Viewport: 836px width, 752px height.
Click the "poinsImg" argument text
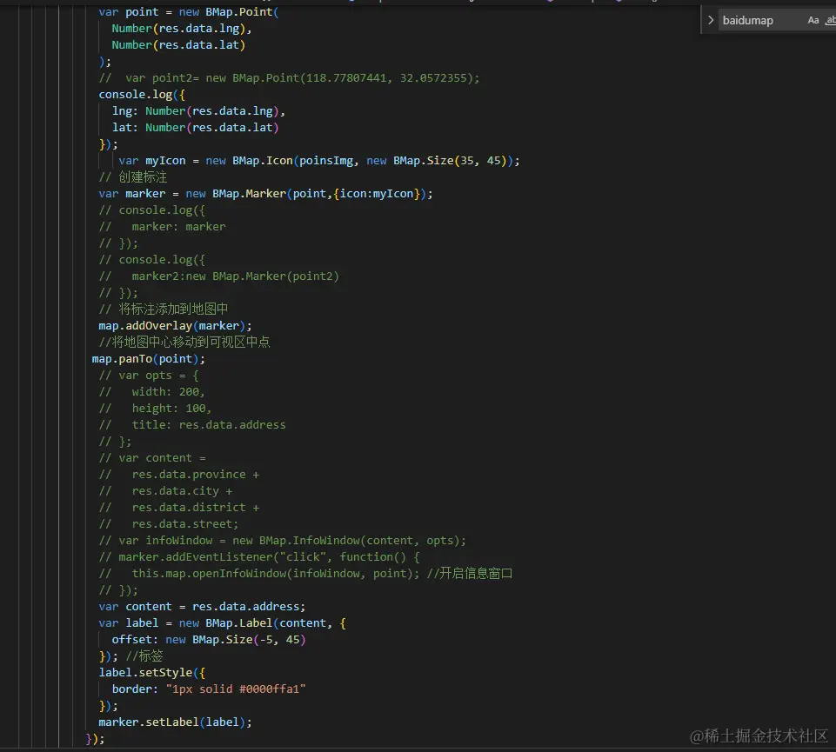(325, 161)
